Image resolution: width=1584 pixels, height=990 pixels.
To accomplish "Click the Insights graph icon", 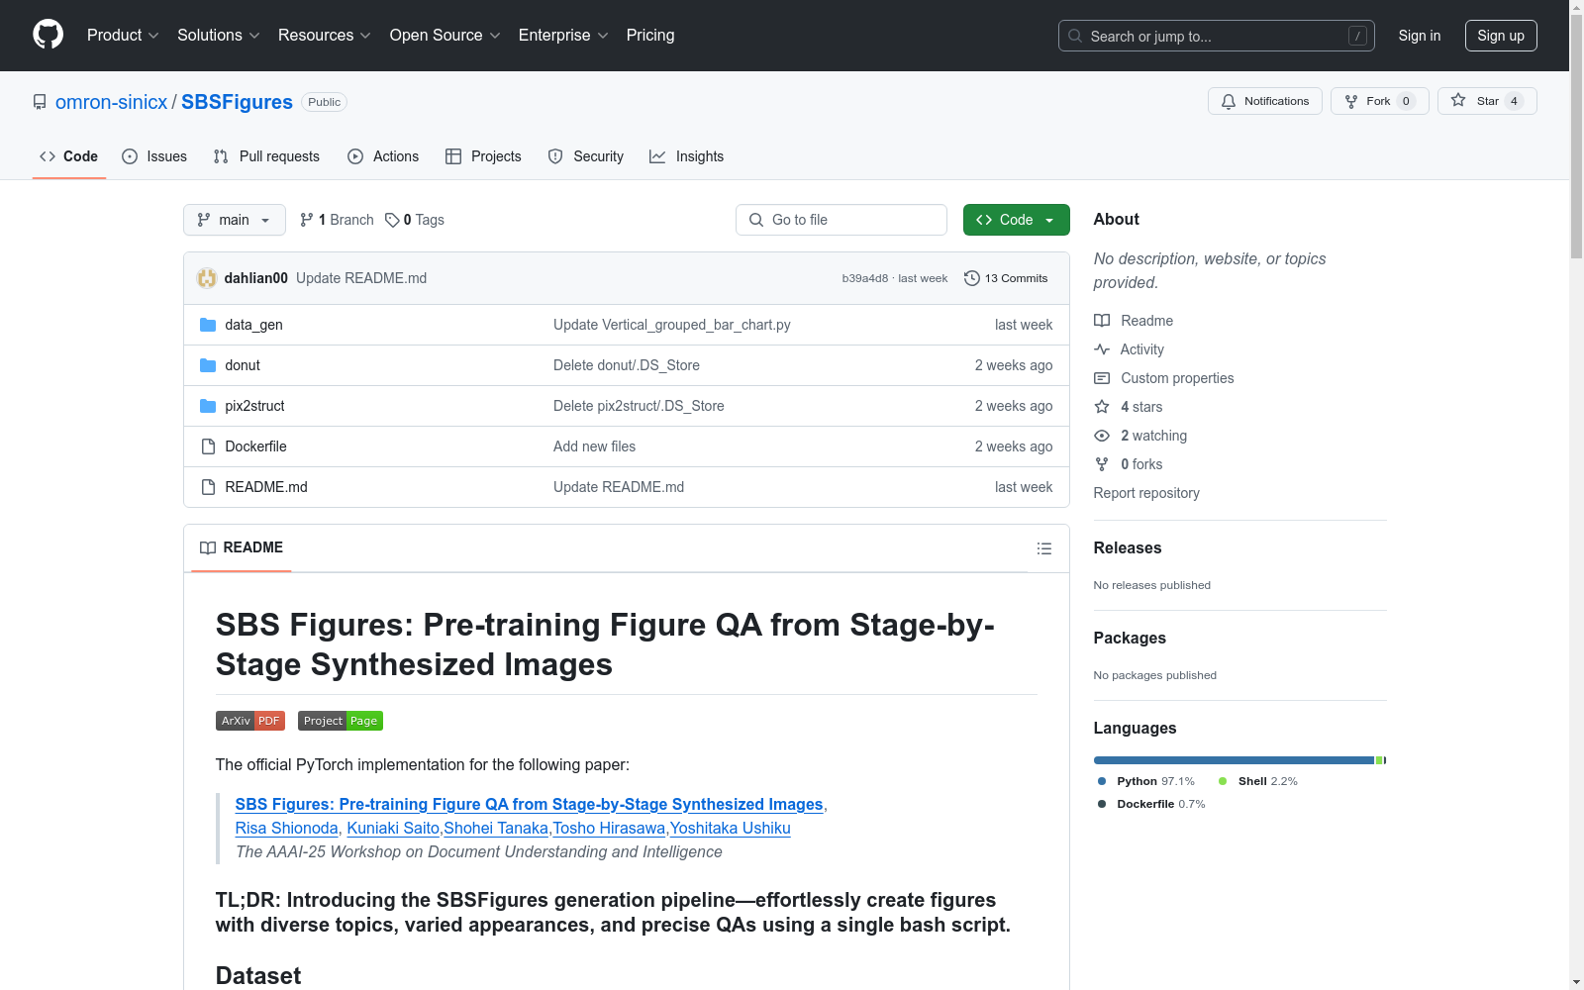I will pyautogui.click(x=657, y=156).
